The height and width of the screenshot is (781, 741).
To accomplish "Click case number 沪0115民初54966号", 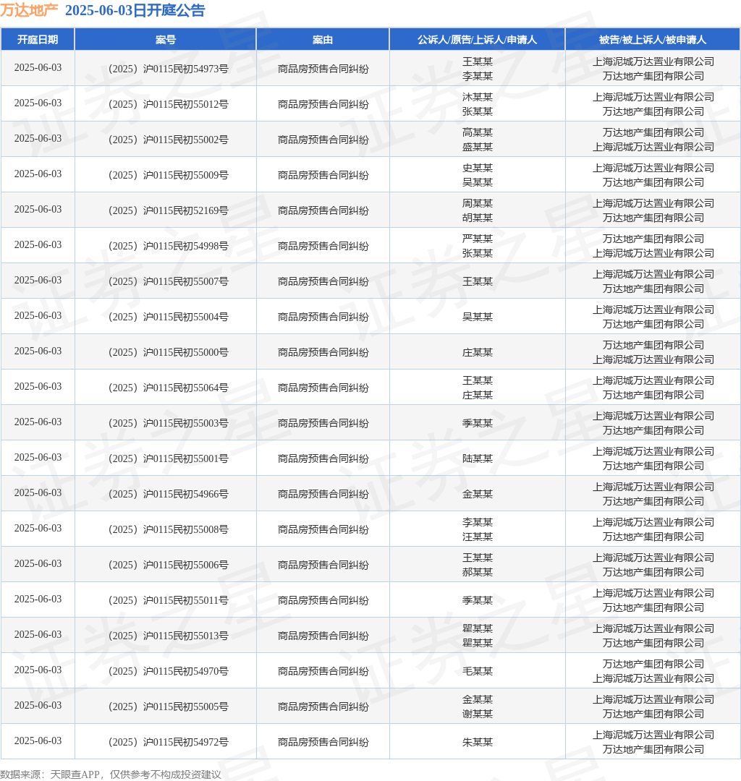I will (169, 494).
